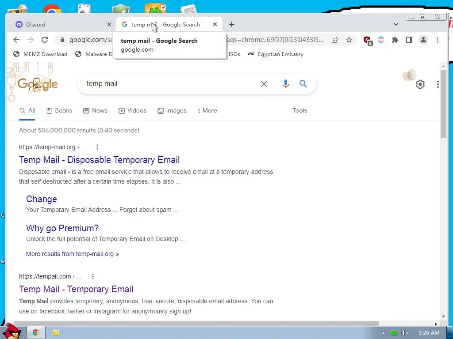Open the volume speaker tray icon
The image size is (453, 339).
(404, 333)
